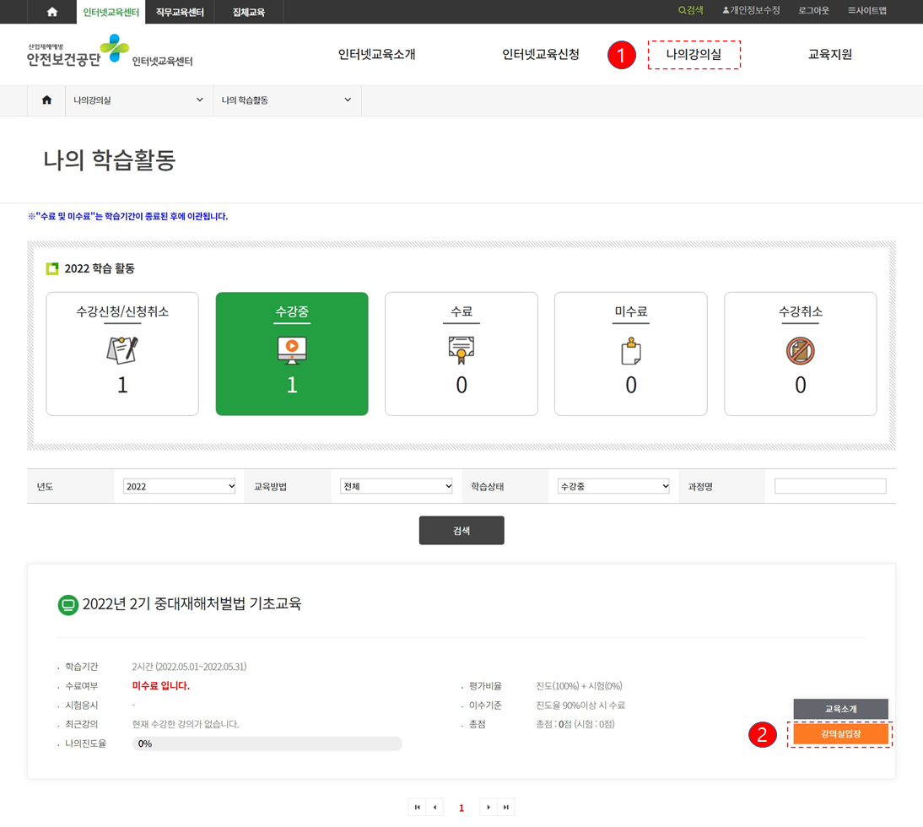This screenshot has width=923, height=827.
Task: Switch to the 직무교육센터 tab
Action: pyautogui.click(x=179, y=12)
